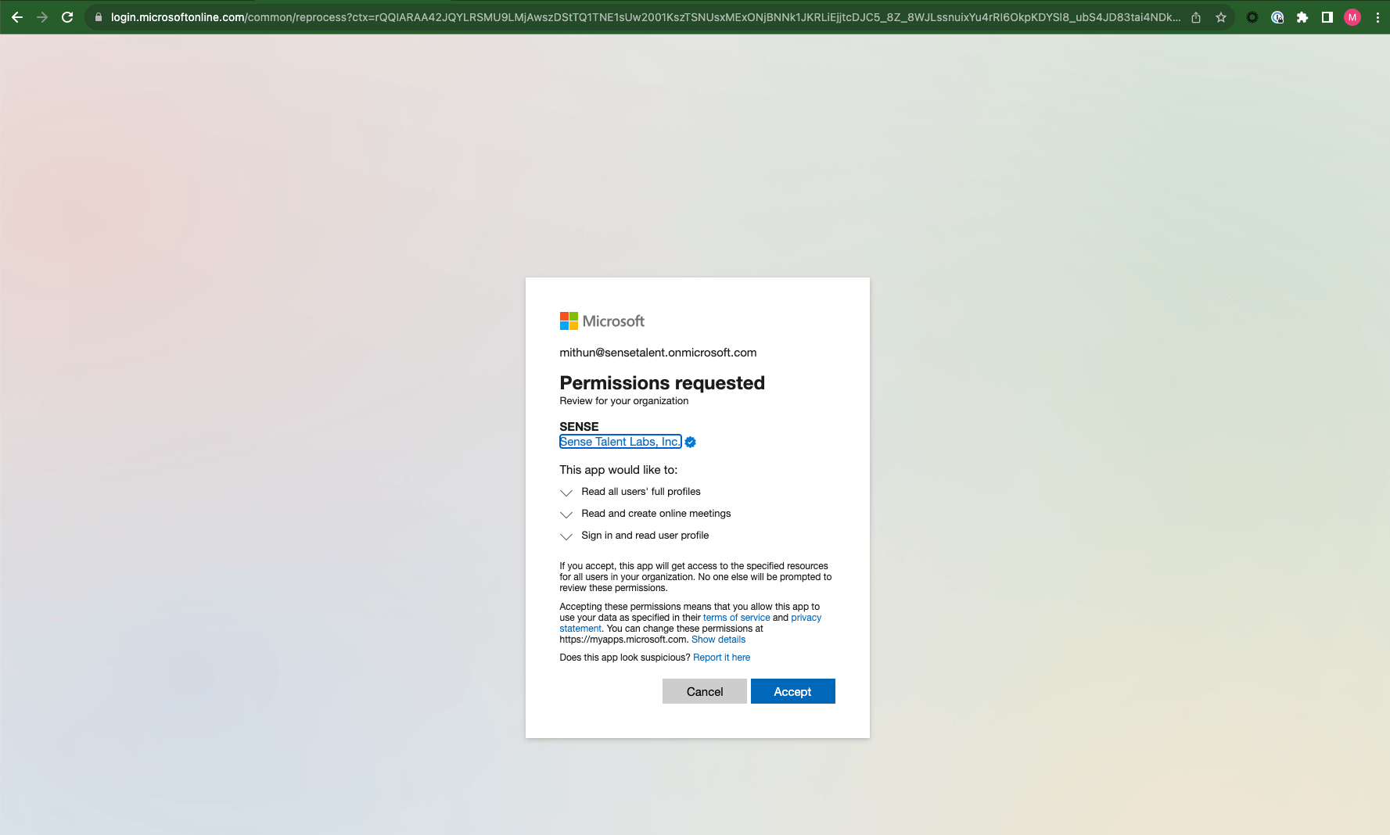Open the side panel icon in toolbar

pyautogui.click(x=1327, y=17)
